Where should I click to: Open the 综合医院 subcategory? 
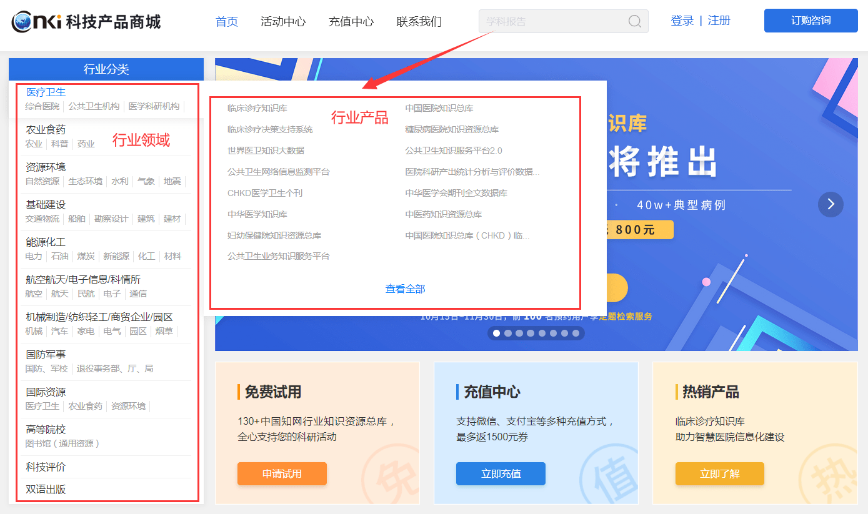[x=42, y=106]
